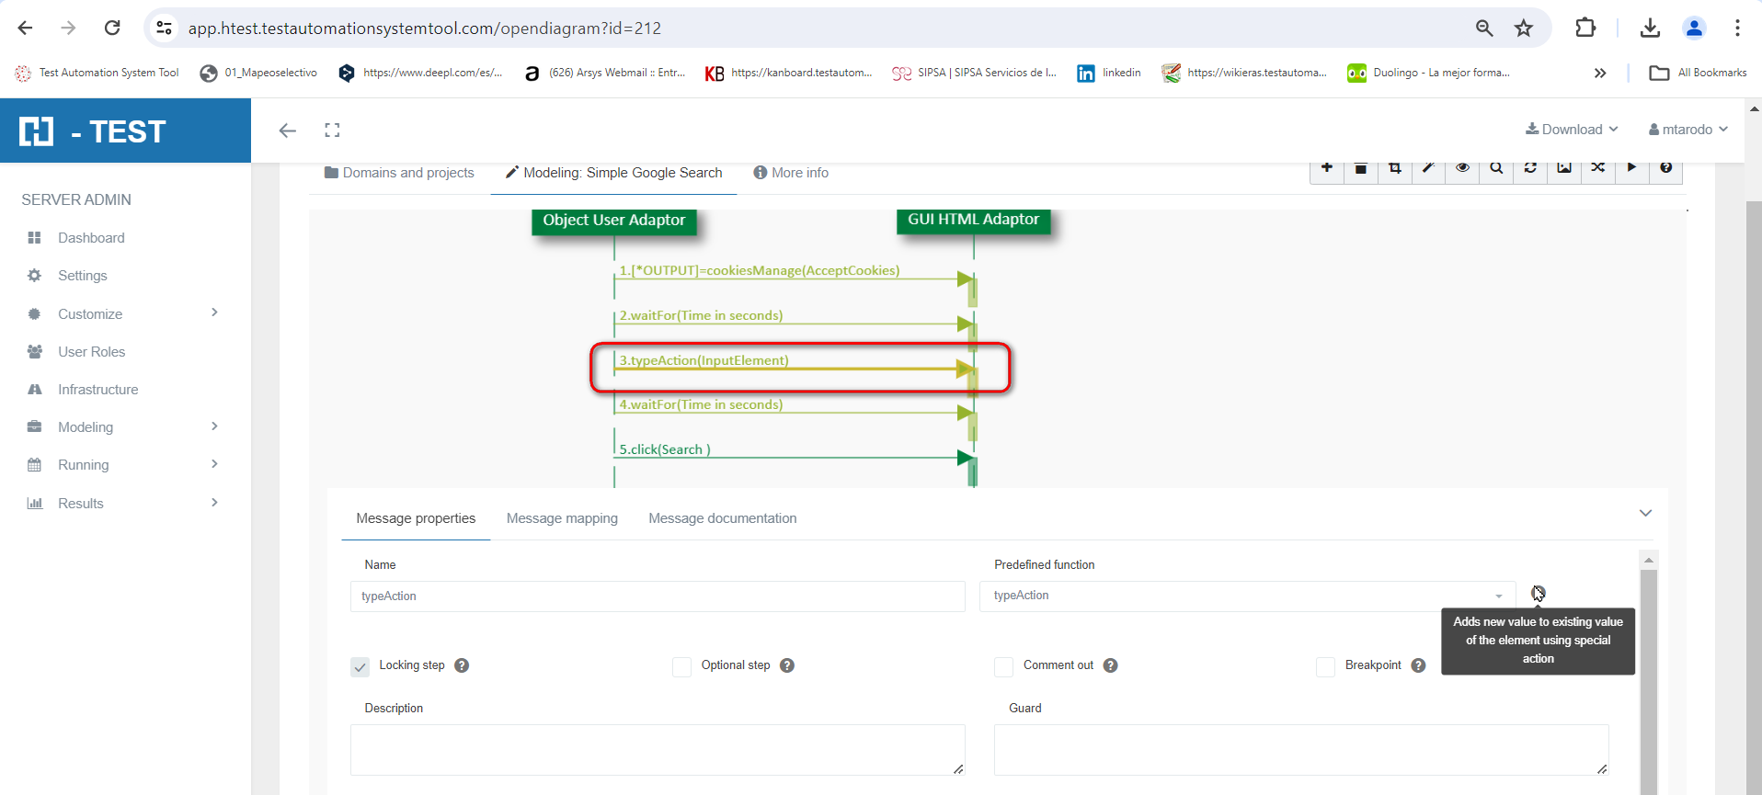Click the refresh arrows toolbar icon

[x=1530, y=168]
